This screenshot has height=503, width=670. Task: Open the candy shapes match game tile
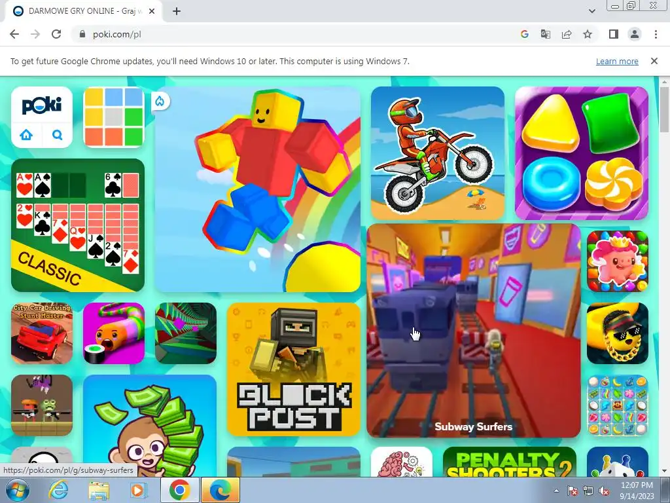[582, 153]
